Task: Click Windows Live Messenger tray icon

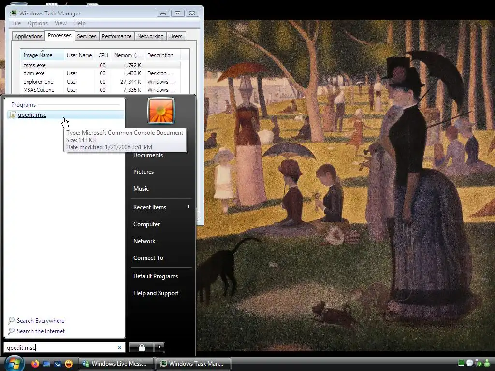Action: pos(487,363)
